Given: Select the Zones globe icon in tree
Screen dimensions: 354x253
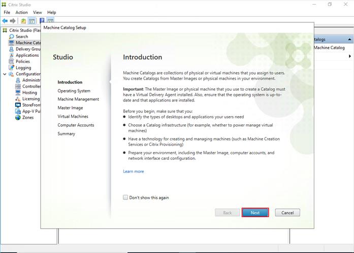Looking at the screenshot, I should tap(18, 118).
